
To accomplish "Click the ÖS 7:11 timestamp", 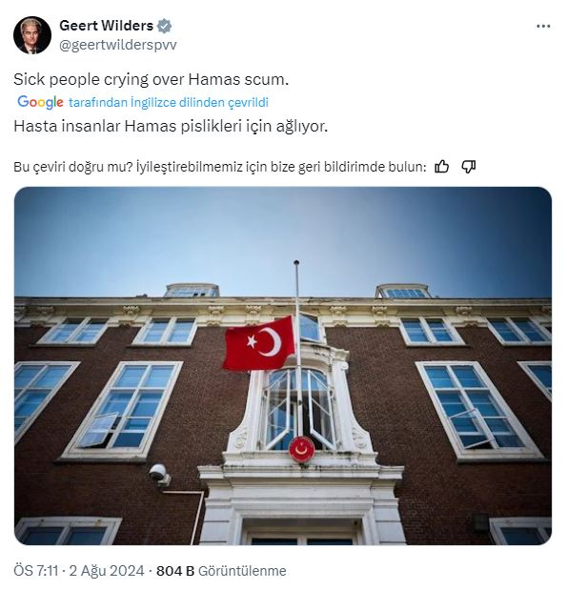I will point(36,571).
